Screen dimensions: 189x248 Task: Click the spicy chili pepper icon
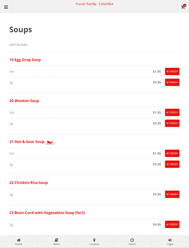pos(50,142)
